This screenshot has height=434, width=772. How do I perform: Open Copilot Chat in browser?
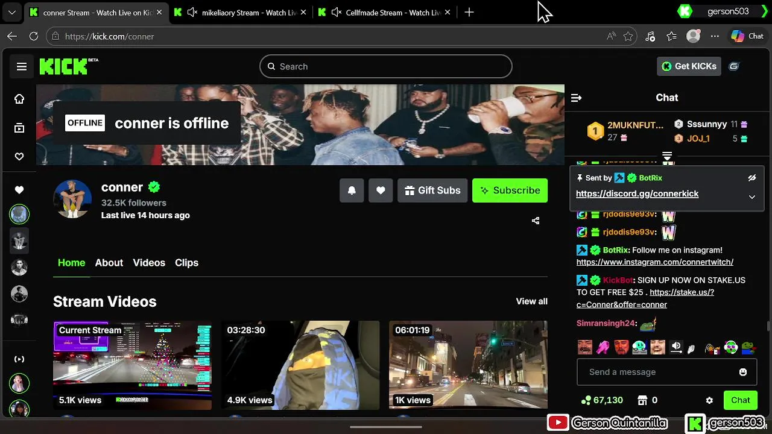[747, 36]
